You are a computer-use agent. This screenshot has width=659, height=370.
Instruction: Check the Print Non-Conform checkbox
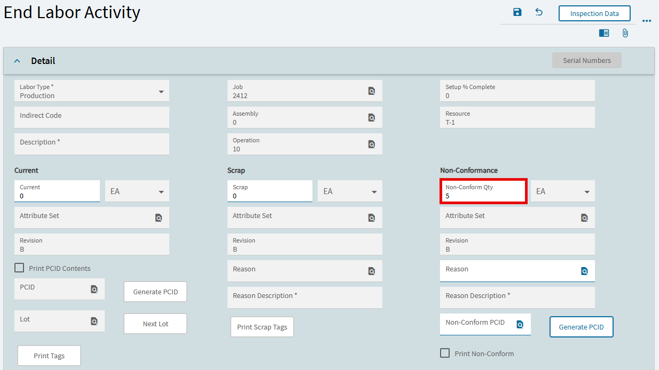(445, 353)
